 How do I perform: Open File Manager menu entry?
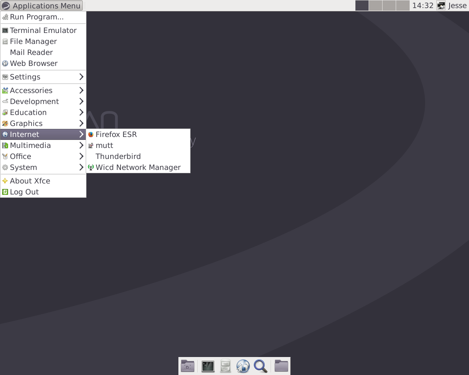point(43,41)
